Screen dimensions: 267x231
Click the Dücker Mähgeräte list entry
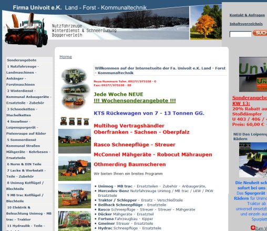pyautogui.click(x=126, y=214)
